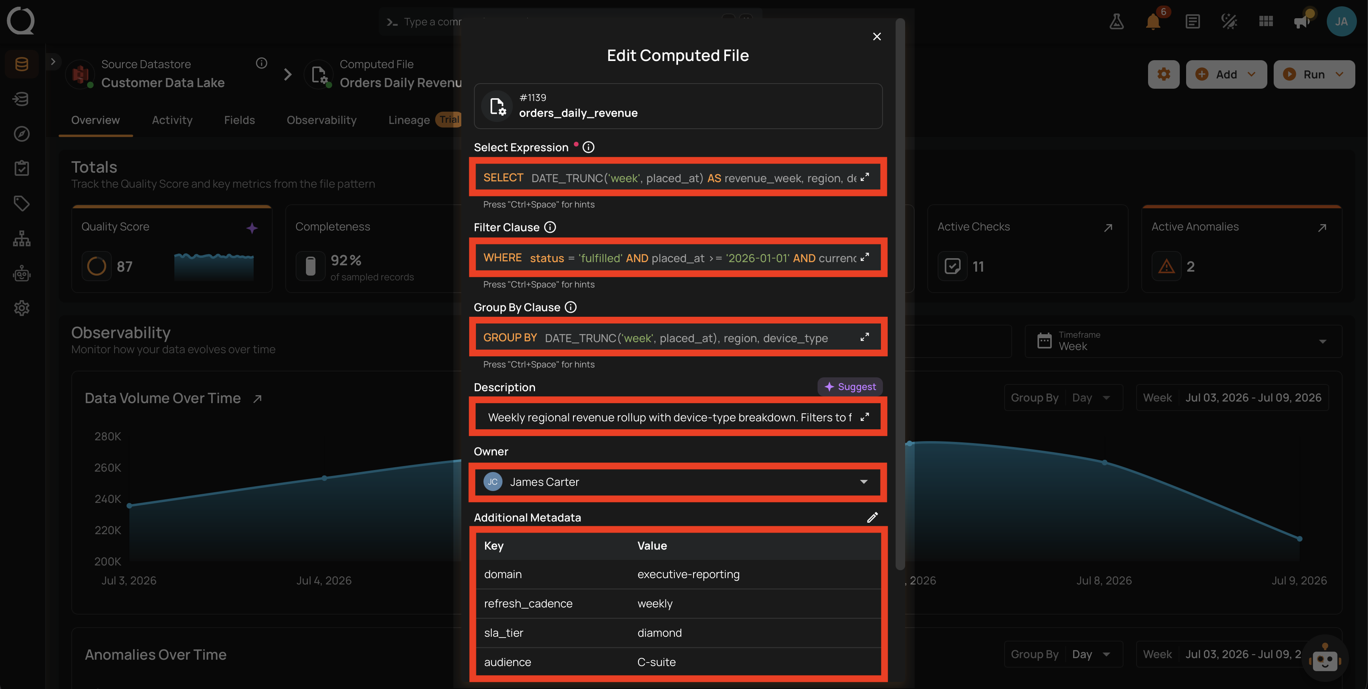Viewport: 1368px width, 689px height.
Task: Expand the Group By Clause editor
Action: pyautogui.click(x=865, y=338)
